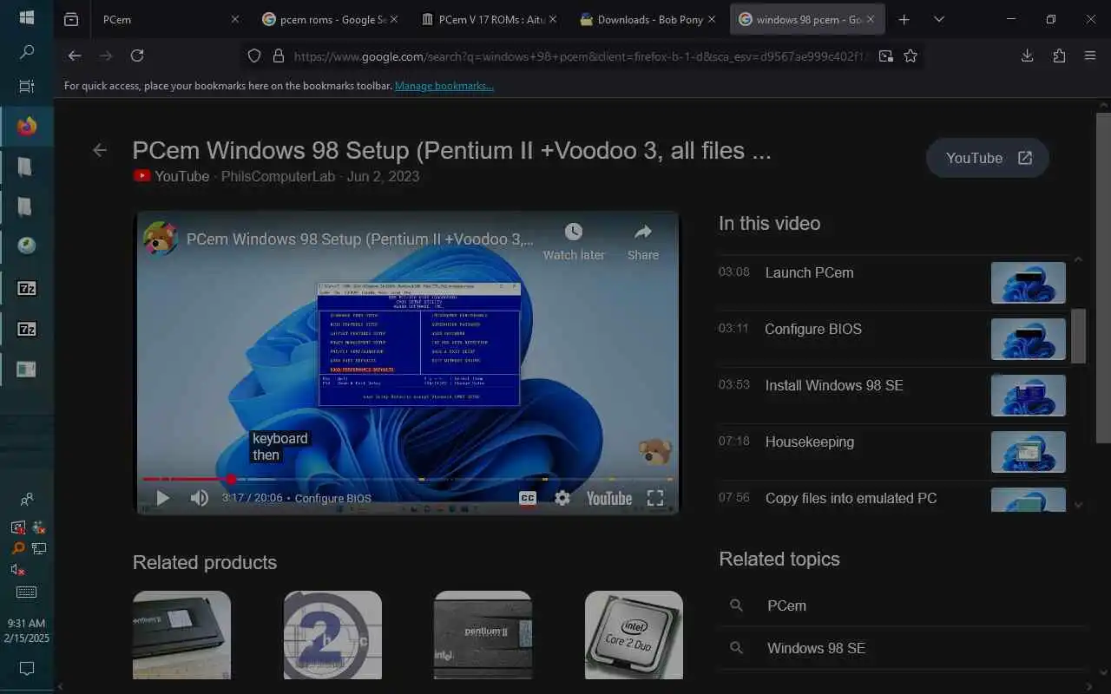The image size is (1111, 694).
Task: Open the list all tabs dropdown
Action: coord(938,19)
